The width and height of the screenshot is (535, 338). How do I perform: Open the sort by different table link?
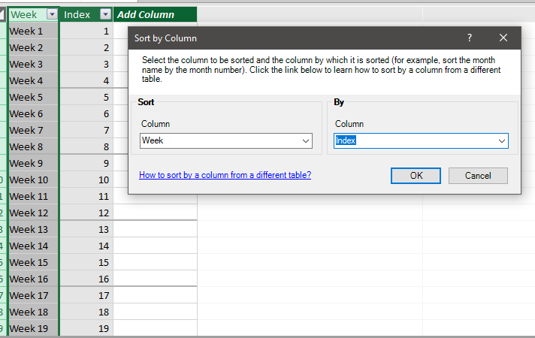(x=225, y=175)
